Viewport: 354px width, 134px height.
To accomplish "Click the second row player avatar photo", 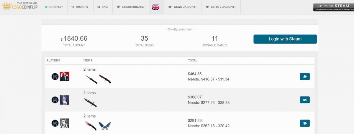I will [x=64, y=100].
